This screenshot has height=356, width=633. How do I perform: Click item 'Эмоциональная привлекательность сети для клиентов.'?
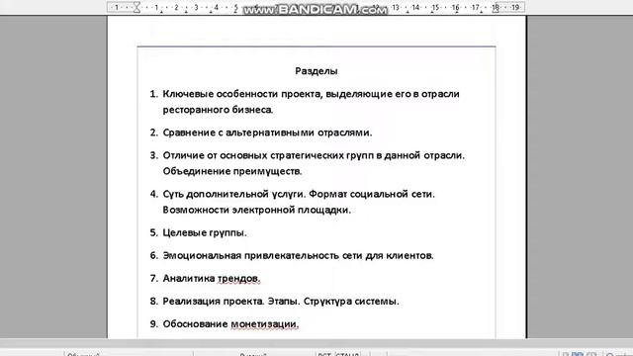(x=298, y=255)
